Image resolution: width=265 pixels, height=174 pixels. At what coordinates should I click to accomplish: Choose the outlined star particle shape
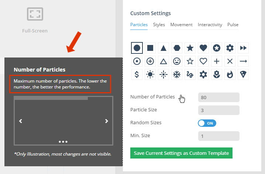pyautogui.click(x=190, y=61)
